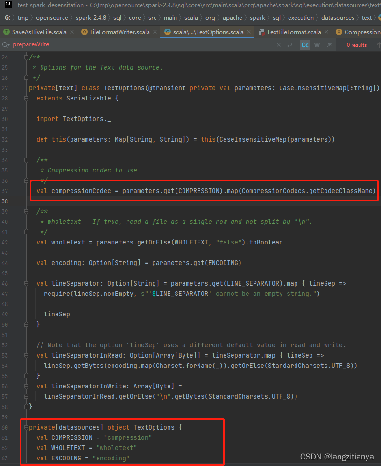This screenshot has width=381, height=466.
Task: Clear the prepareWrite search query
Action: 279,45
